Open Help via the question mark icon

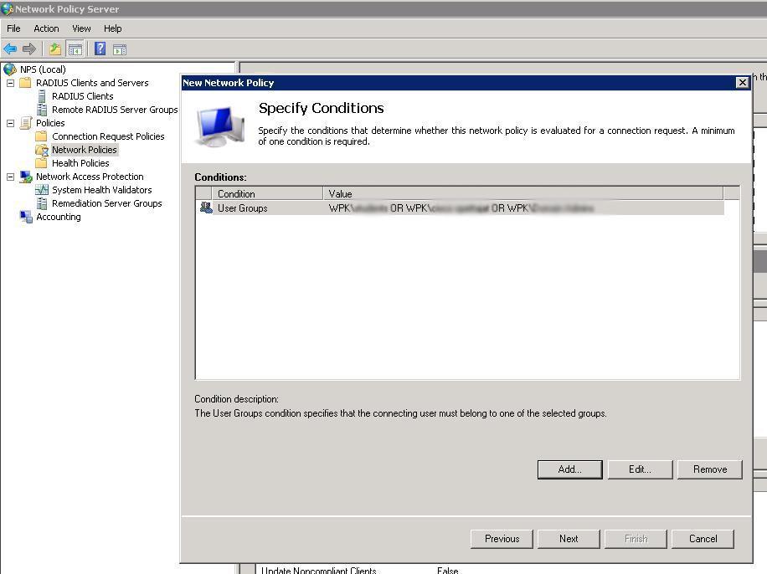tap(100, 49)
